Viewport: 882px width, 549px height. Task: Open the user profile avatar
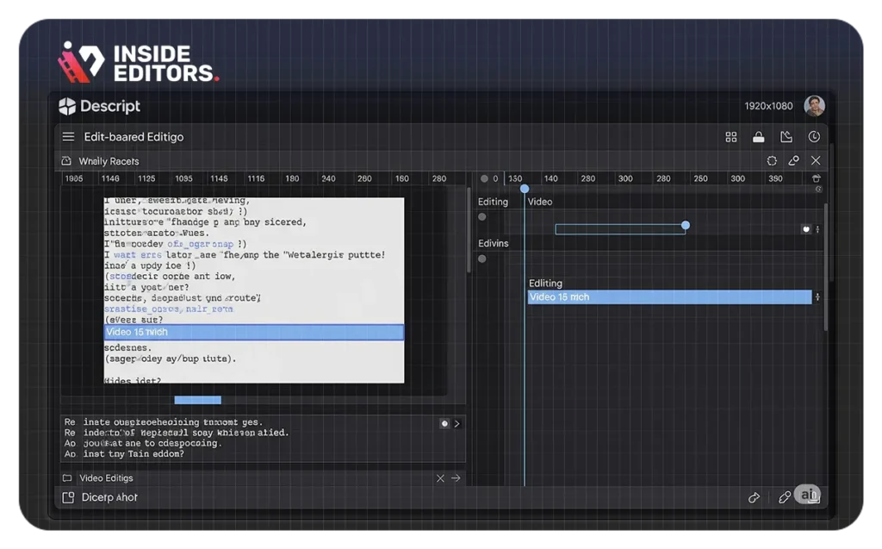pos(814,105)
